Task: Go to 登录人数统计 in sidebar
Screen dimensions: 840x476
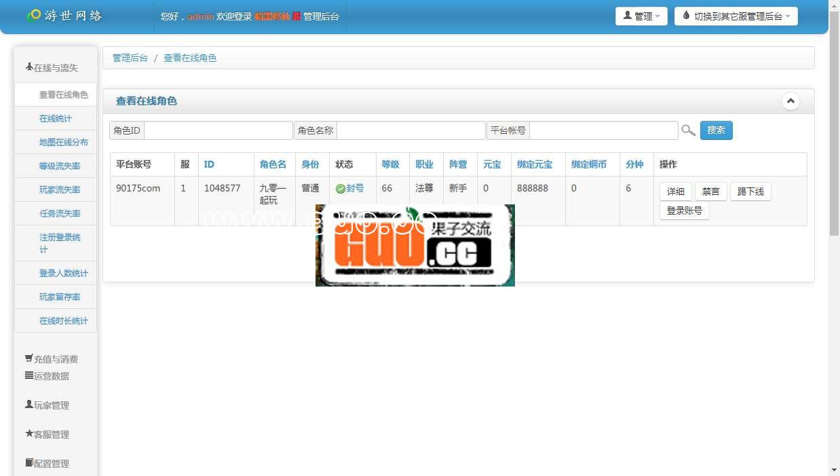Action: (x=56, y=274)
